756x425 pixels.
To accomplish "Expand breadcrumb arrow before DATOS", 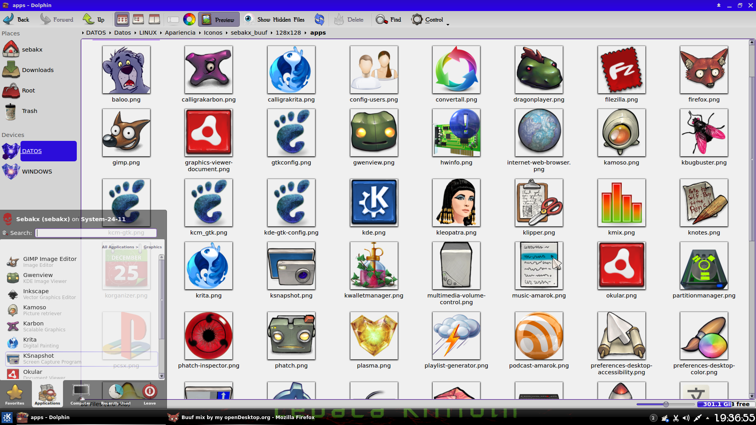I will pos(83,33).
